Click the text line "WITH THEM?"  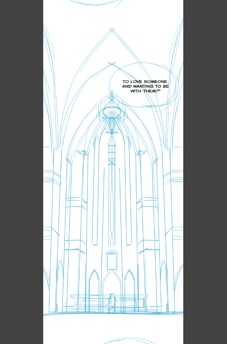[145, 91]
